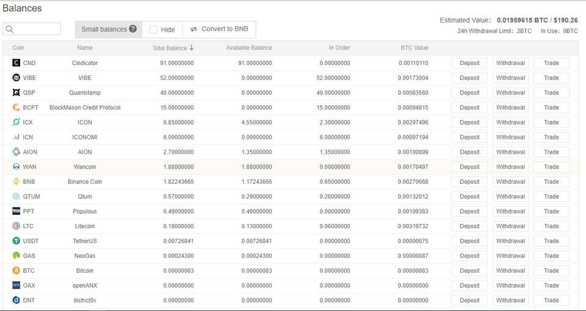The height and width of the screenshot is (311, 586).
Task: Click the Small balances help question-mark icon
Action: 132,29
